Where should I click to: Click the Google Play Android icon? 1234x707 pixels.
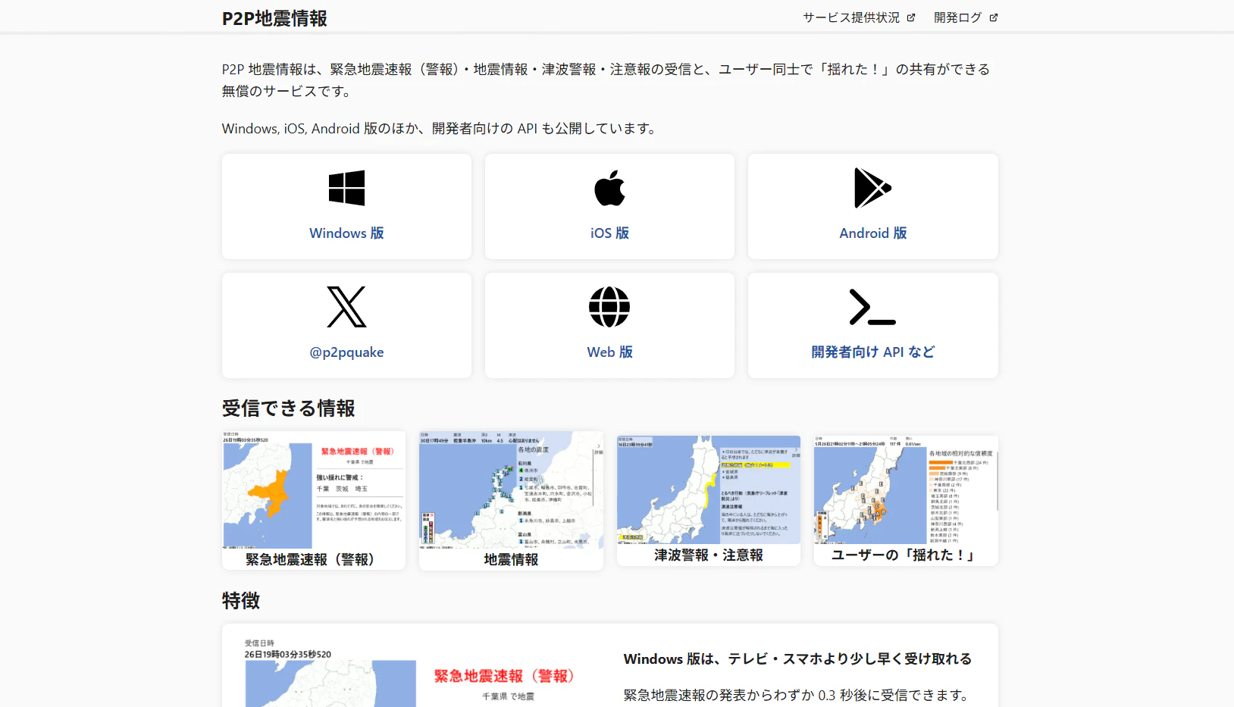point(872,188)
